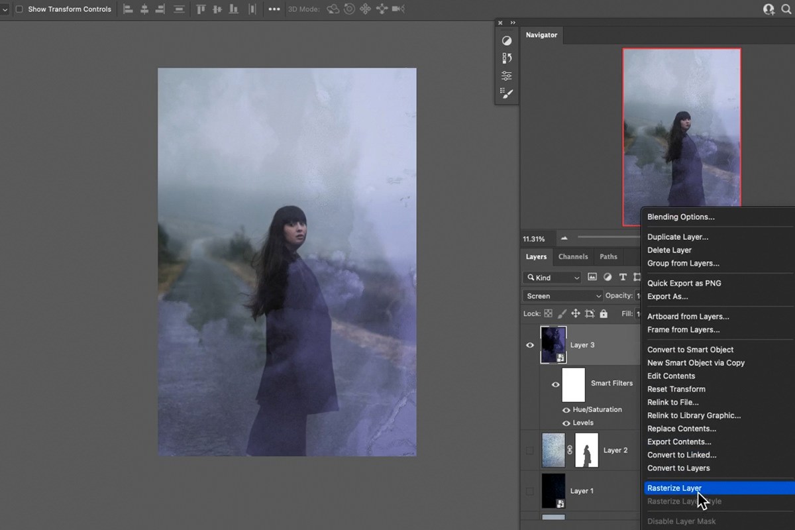Select the 3D Pan mode icon
795x530 pixels.
[x=365, y=9]
